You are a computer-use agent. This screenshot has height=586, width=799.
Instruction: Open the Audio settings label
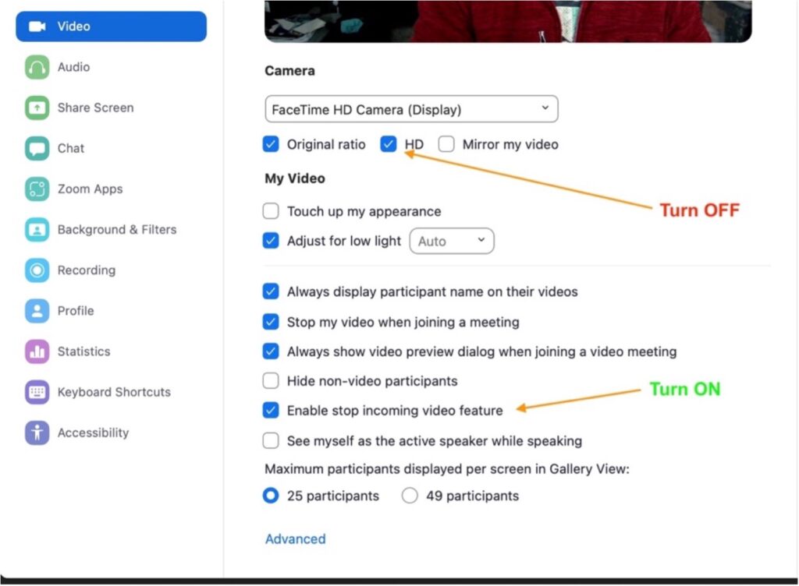(x=73, y=67)
